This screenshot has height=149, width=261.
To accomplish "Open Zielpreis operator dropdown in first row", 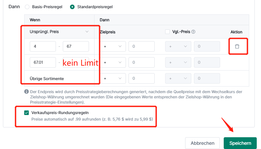I will pyautogui.click(x=113, y=46).
